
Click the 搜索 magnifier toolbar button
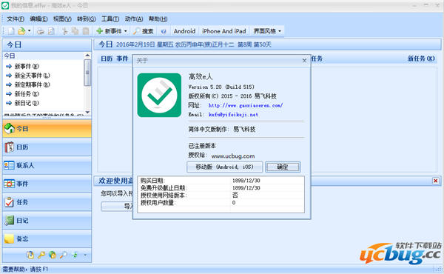[144, 31]
